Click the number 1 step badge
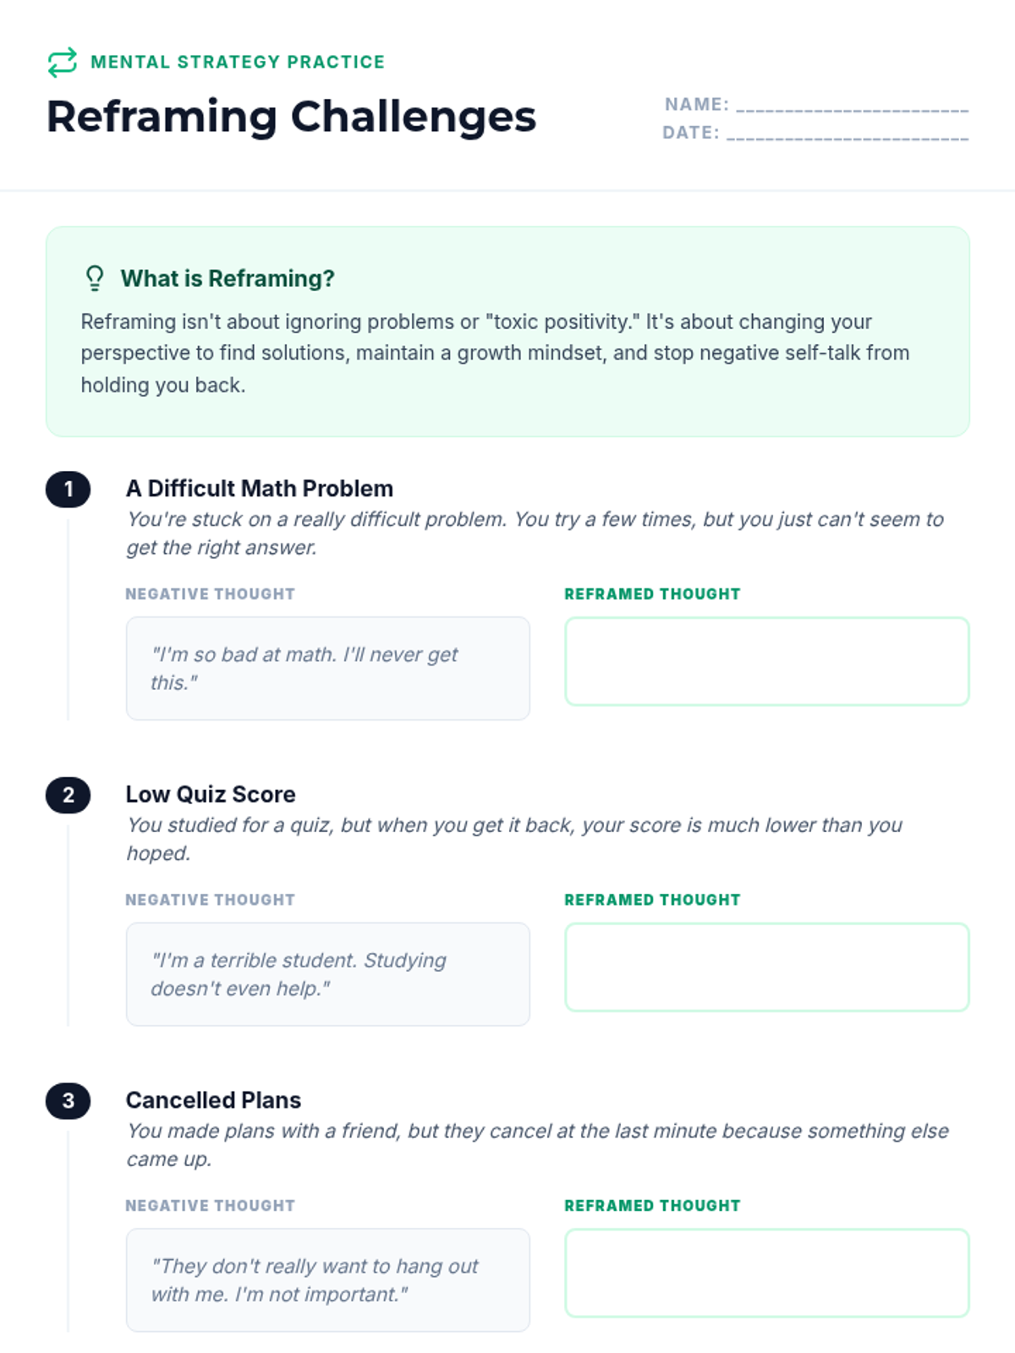 click(68, 490)
